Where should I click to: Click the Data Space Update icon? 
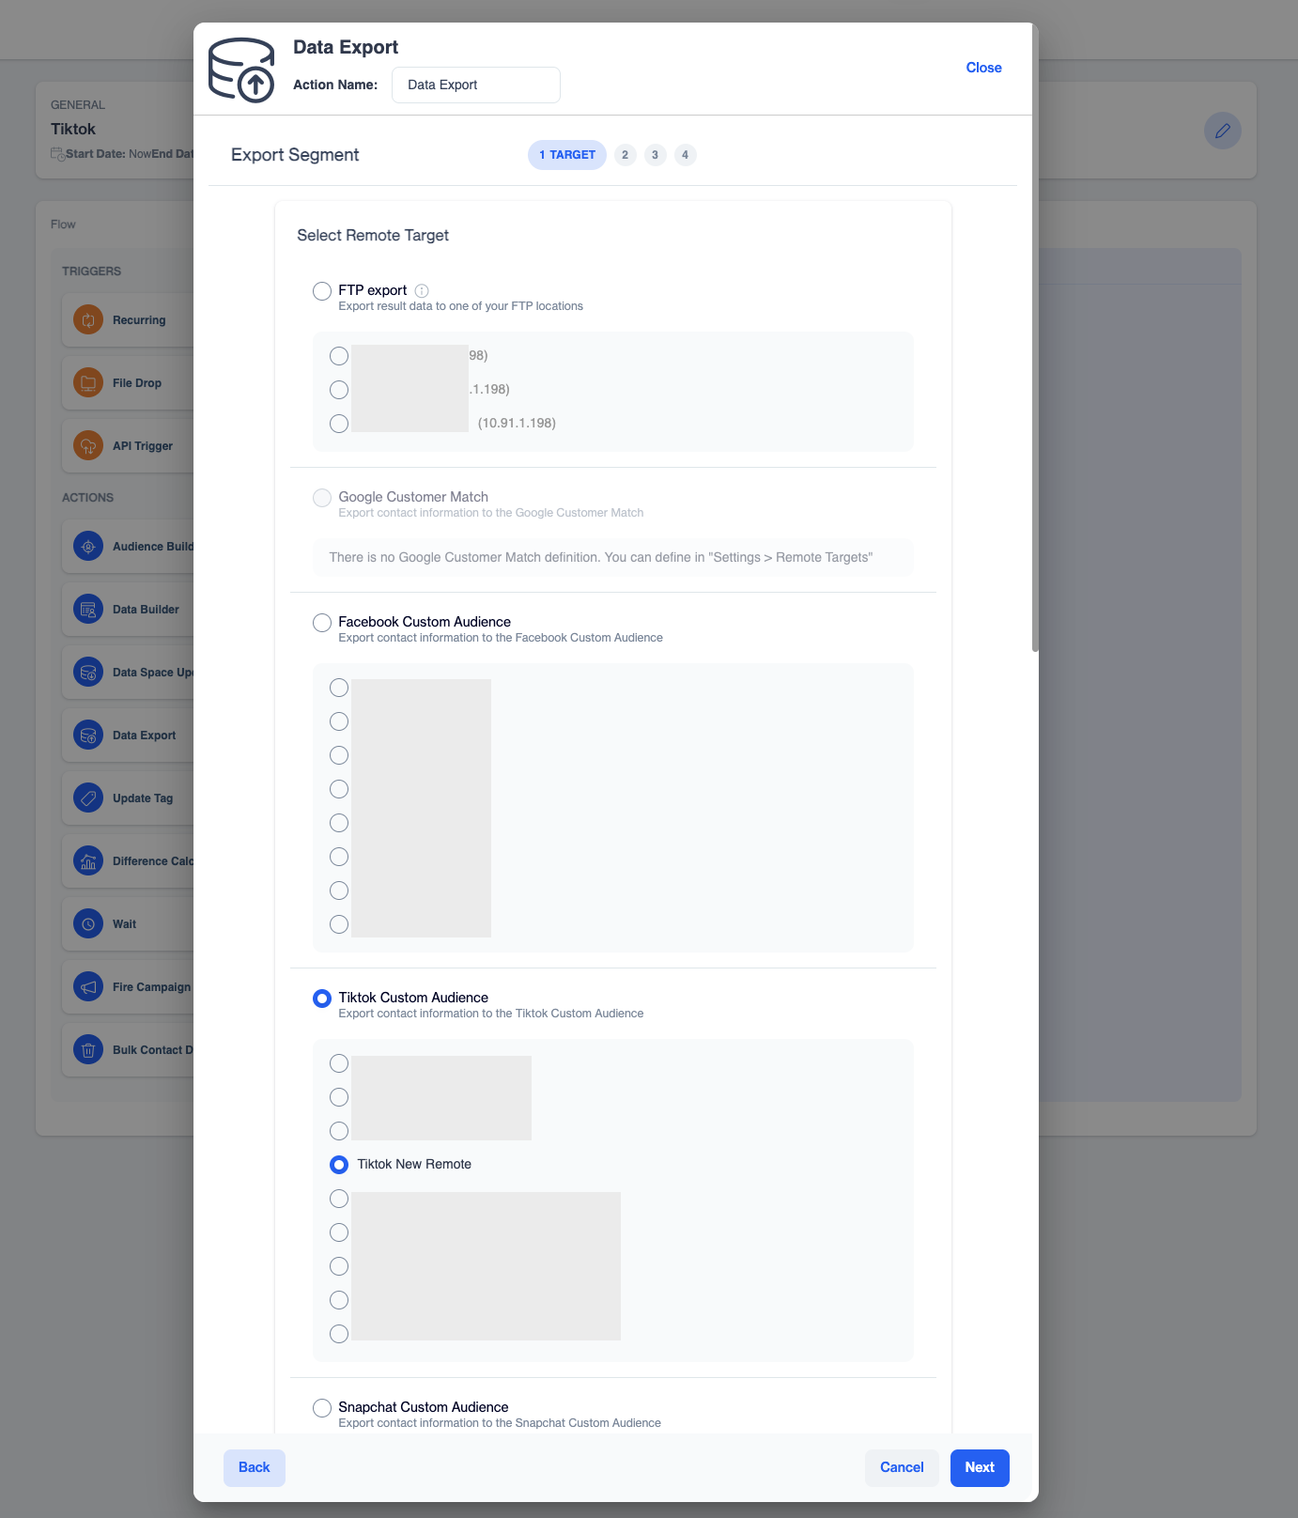88,673
